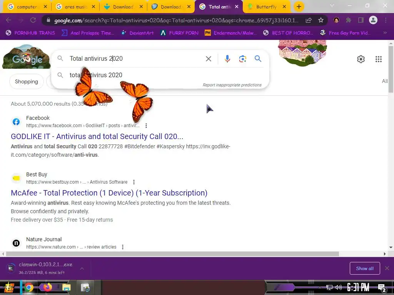Open more options for the Best Buy result
The image size is (394, 295).
(x=134, y=182)
